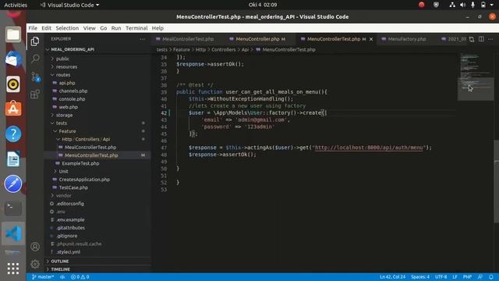Click the master branch in status bar
The height and width of the screenshot is (281, 499).
coord(43,277)
